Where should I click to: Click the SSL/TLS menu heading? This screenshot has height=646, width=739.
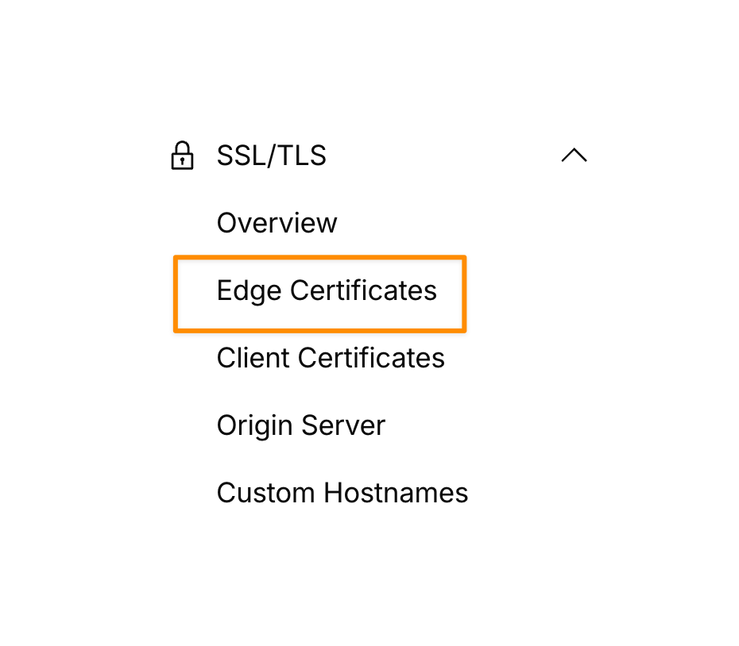(x=272, y=156)
